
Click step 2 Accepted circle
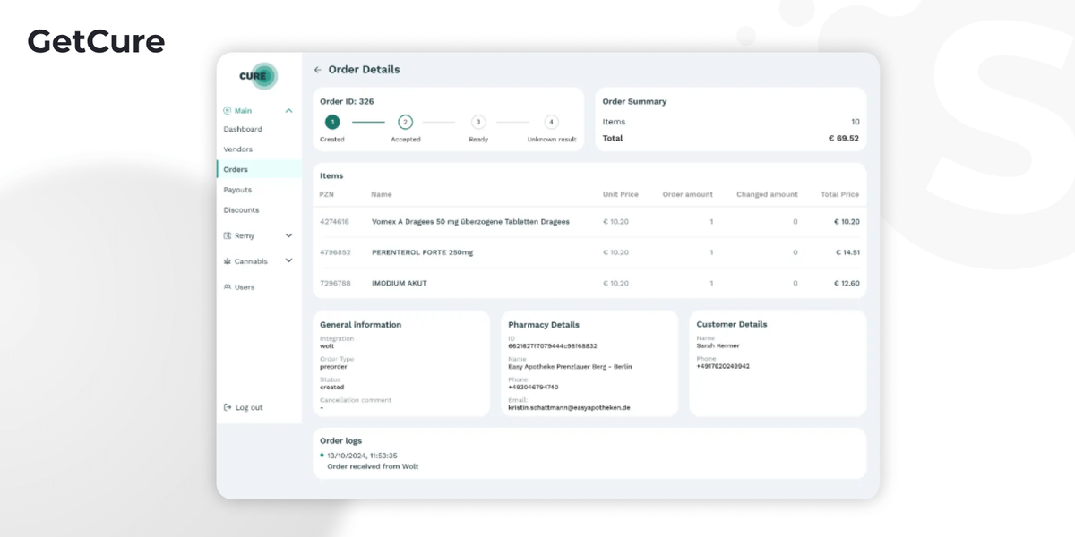tap(405, 122)
